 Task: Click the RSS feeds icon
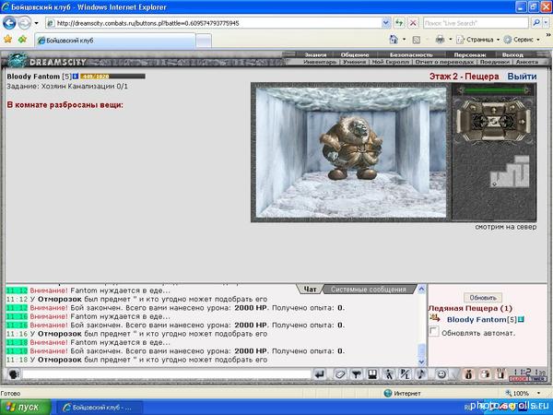tap(417, 40)
